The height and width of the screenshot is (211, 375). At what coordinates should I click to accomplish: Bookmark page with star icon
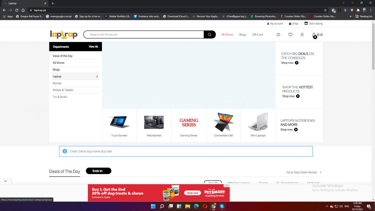point(325,10)
